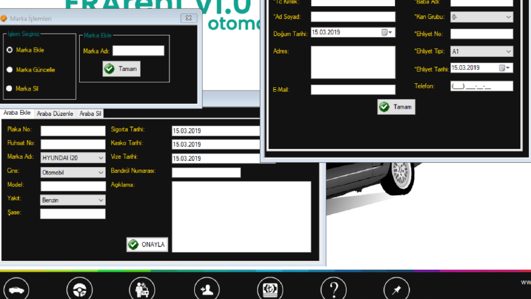Select the Marka Güncelle radio button
This screenshot has height=299, width=531.
coord(9,70)
